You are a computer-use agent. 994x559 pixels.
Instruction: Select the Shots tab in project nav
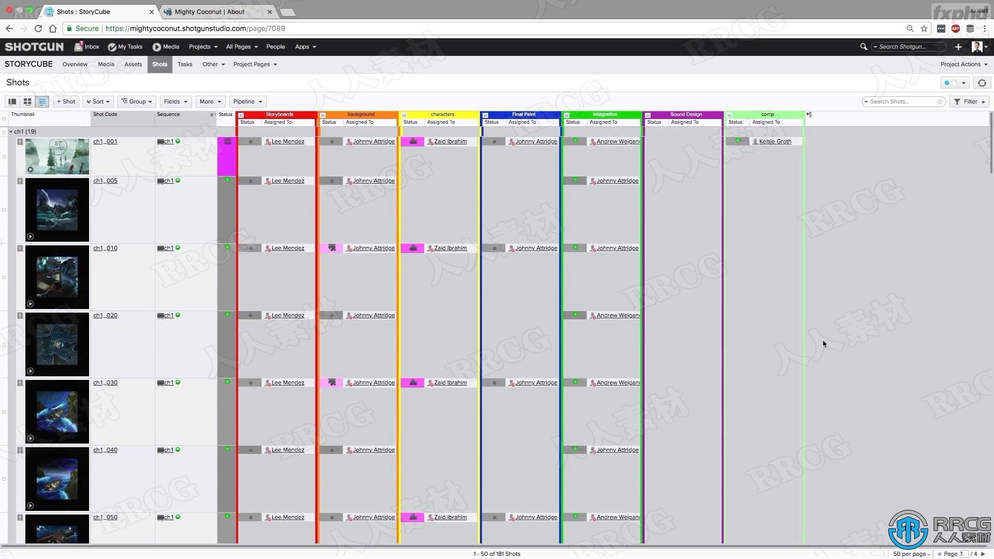tap(160, 64)
